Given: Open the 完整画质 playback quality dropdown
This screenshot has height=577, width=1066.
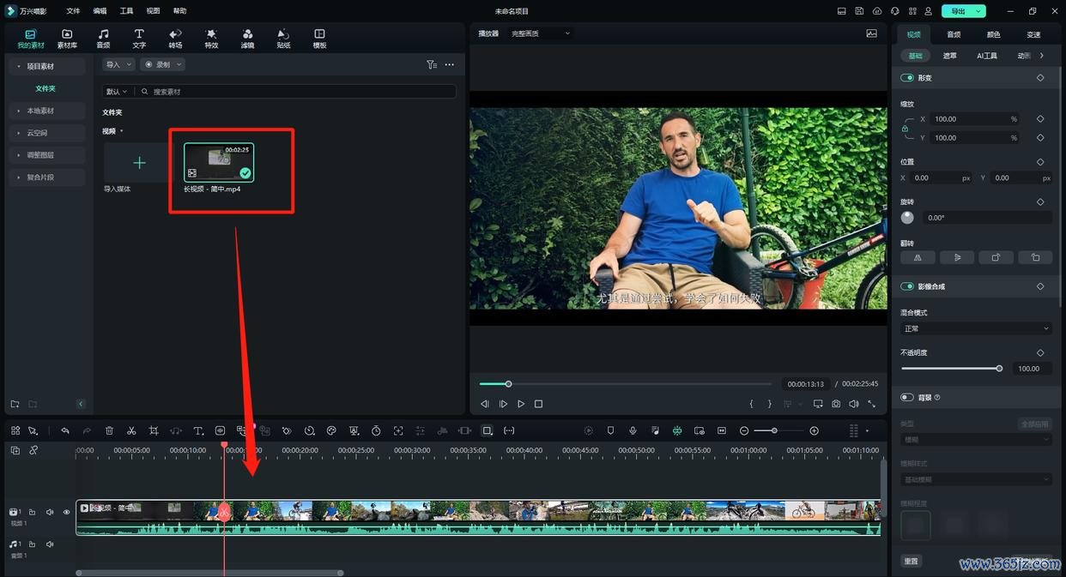Looking at the screenshot, I should click(x=541, y=33).
